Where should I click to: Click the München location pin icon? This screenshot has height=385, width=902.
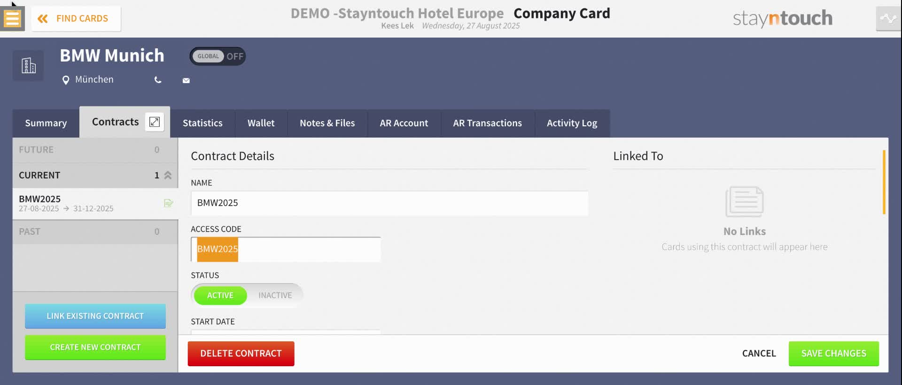tap(66, 80)
